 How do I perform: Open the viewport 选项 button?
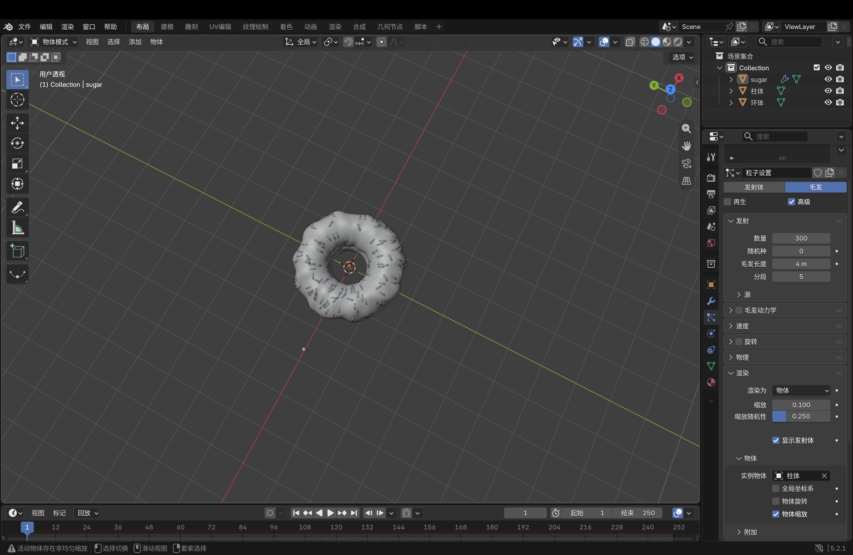(682, 57)
